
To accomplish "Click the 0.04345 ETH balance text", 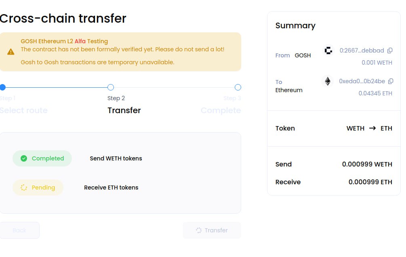I will (375, 93).
